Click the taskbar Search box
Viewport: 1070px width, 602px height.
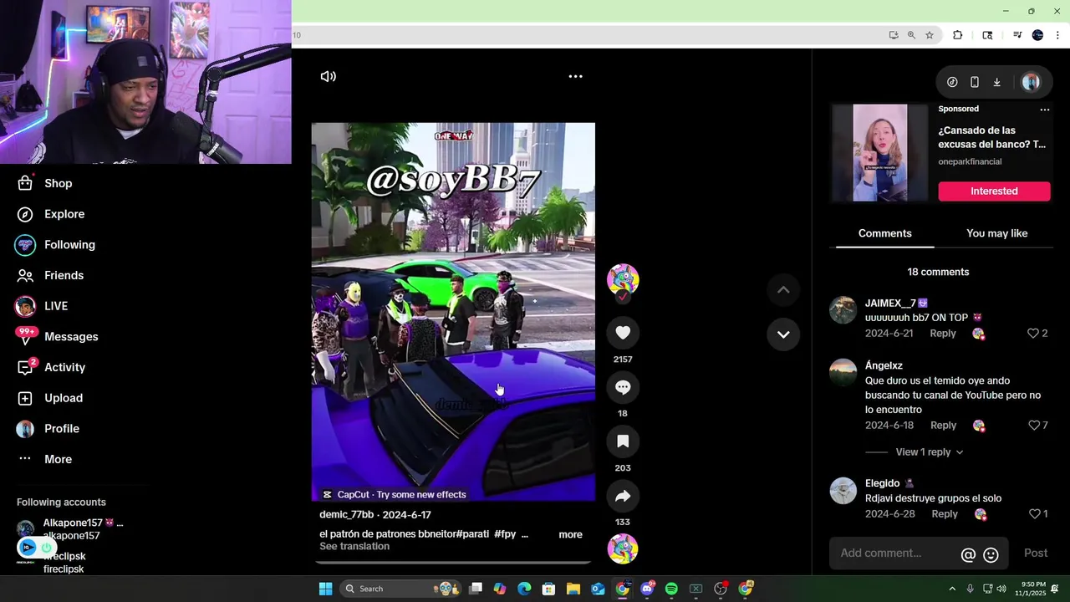pyautogui.click(x=400, y=589)
